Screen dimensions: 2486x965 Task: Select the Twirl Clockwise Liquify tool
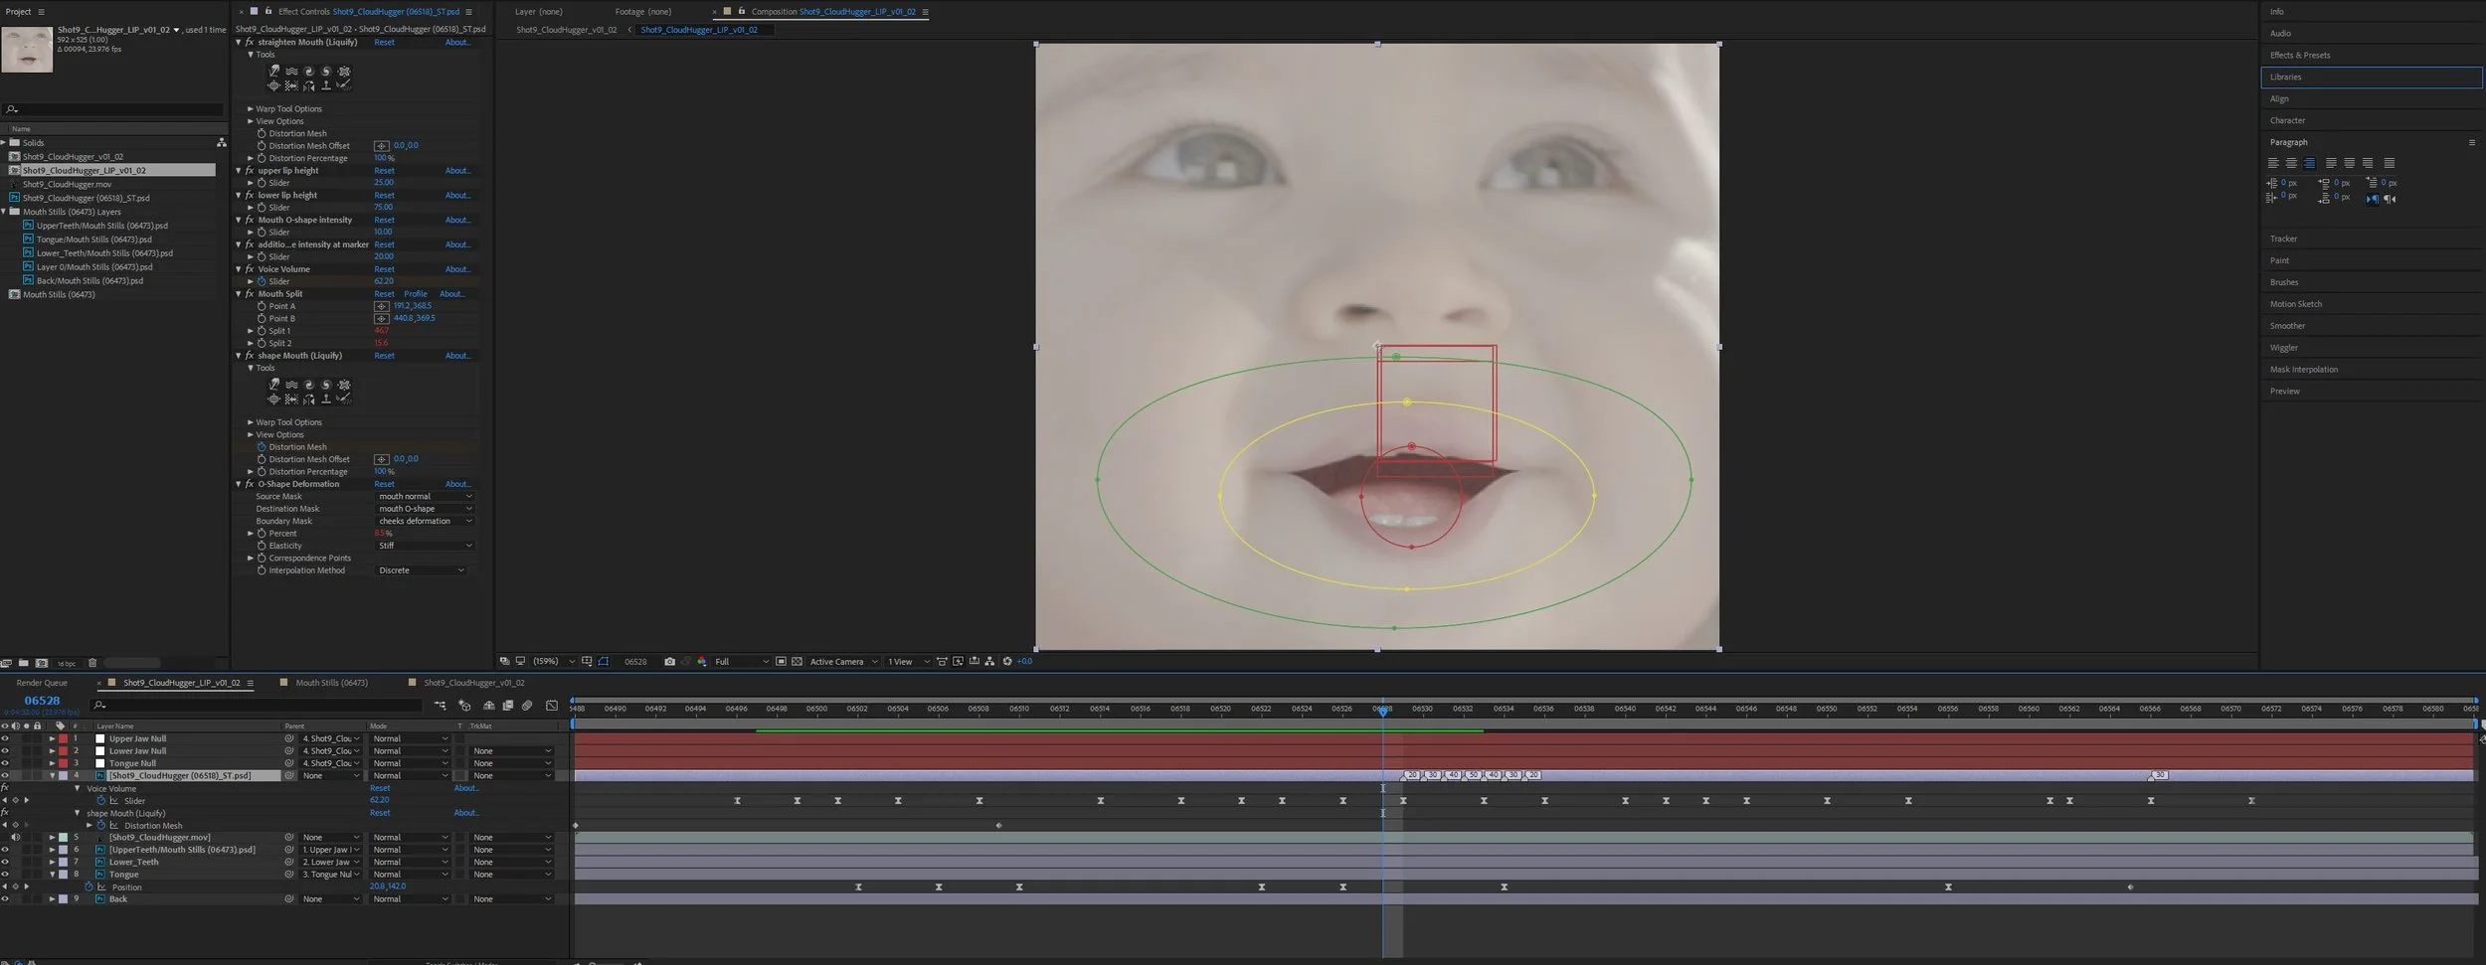[308, 71]
